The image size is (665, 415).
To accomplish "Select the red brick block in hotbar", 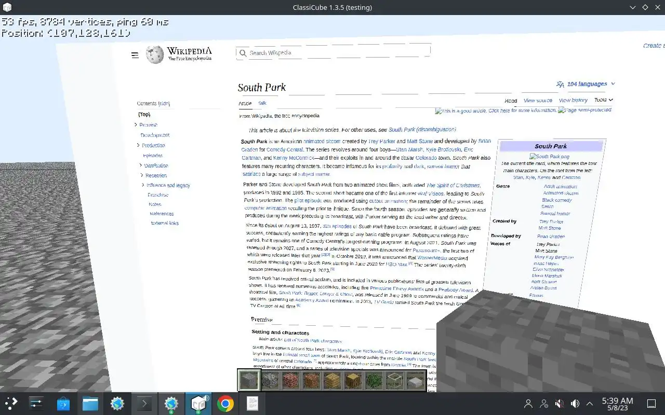I will click(290, 380).
